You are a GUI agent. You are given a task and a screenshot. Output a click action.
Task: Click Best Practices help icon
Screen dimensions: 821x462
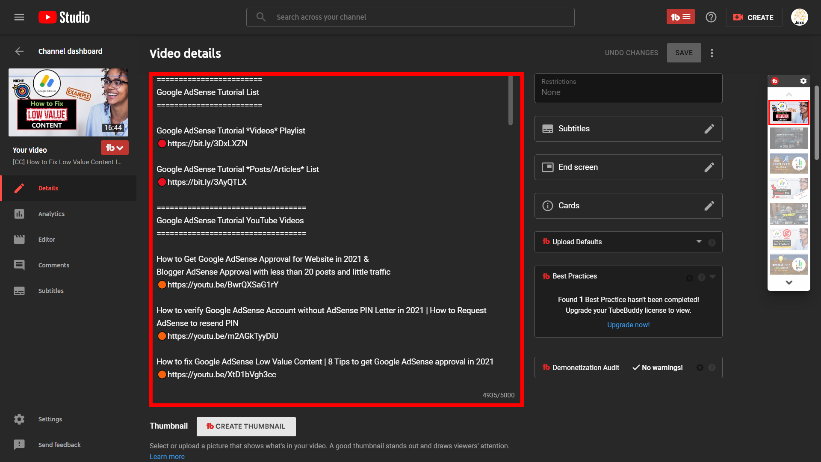[702, 278]
